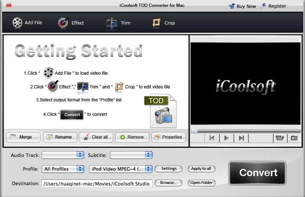Screen dimensions: 305x197
Task: Click the Add File toolbar icon
Action: (17, 23)
